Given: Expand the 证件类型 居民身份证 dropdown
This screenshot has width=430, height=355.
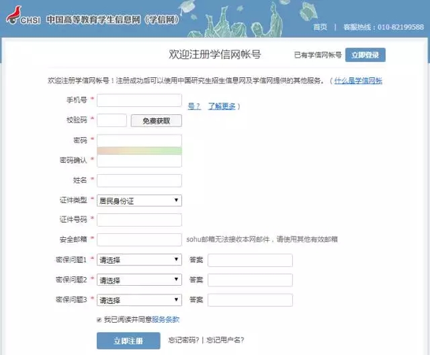Looking at the screenshot, I should pyautogui.click(x=140, y=200).
